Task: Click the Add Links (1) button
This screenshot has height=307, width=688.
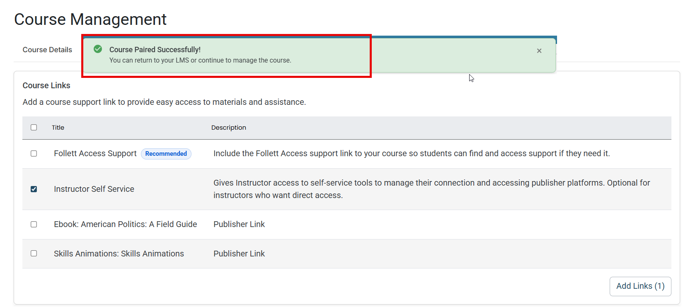Action: point(640,286)
